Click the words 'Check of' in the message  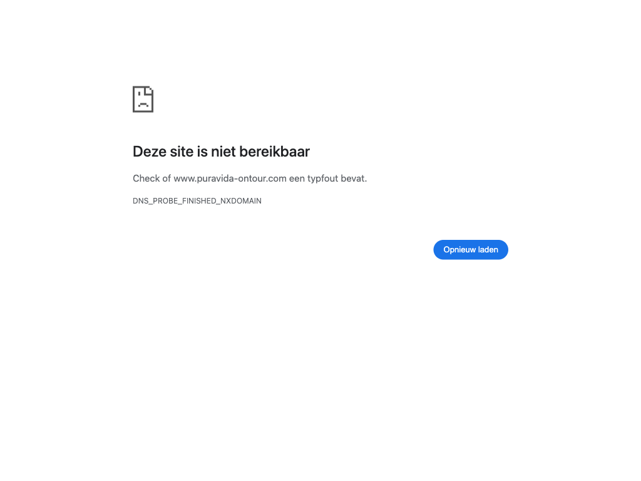tap(151, 178)
